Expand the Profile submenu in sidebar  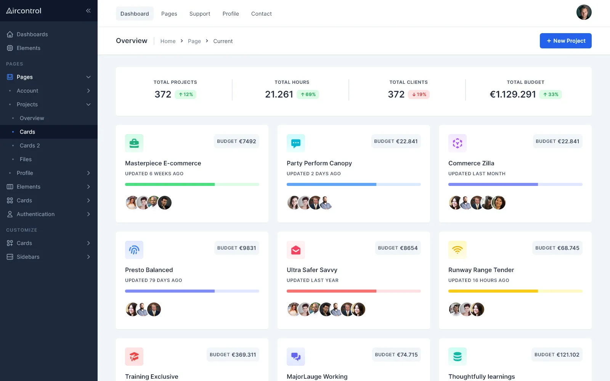coord(88,173)
